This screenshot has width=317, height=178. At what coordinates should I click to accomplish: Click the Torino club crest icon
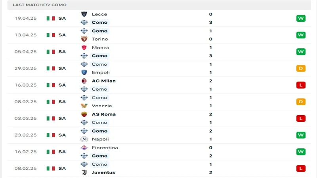pos(84,39)
